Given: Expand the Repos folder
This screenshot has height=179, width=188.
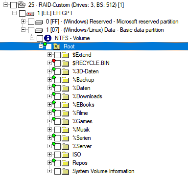Looking at the screenshot, I should pyautogui.click(x=49, y=163).
